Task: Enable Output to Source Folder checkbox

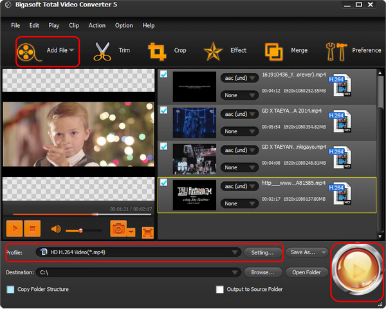Action: [x=219, y=289]
